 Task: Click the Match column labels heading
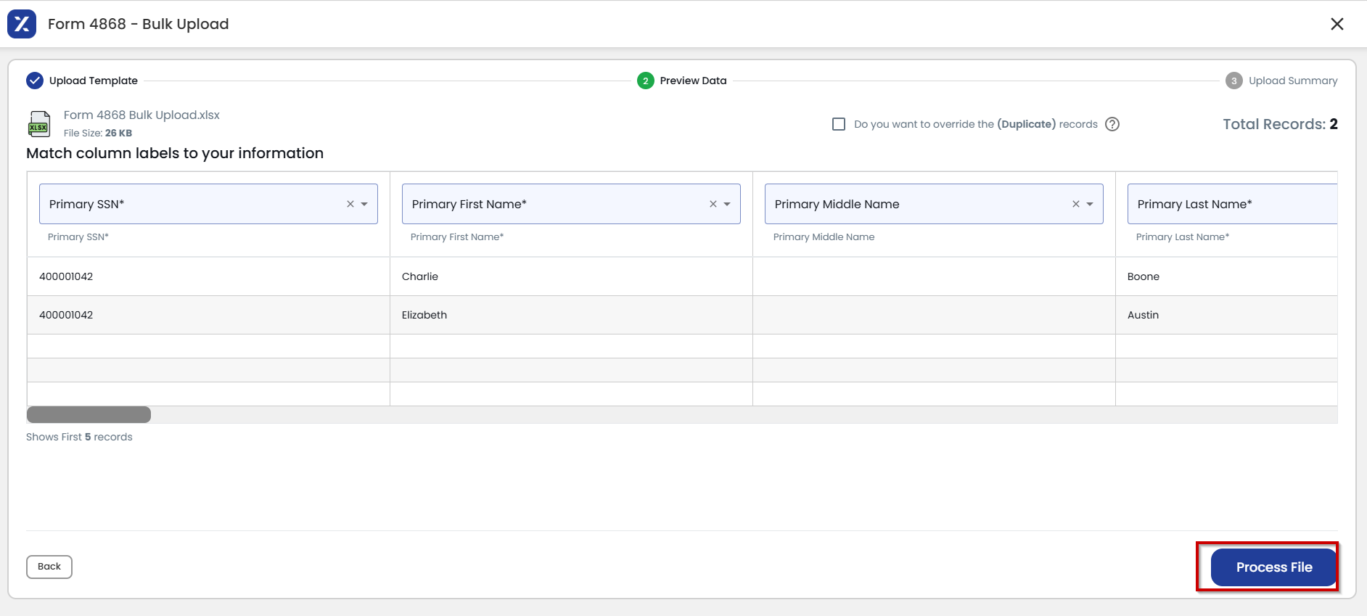point(175,153)
